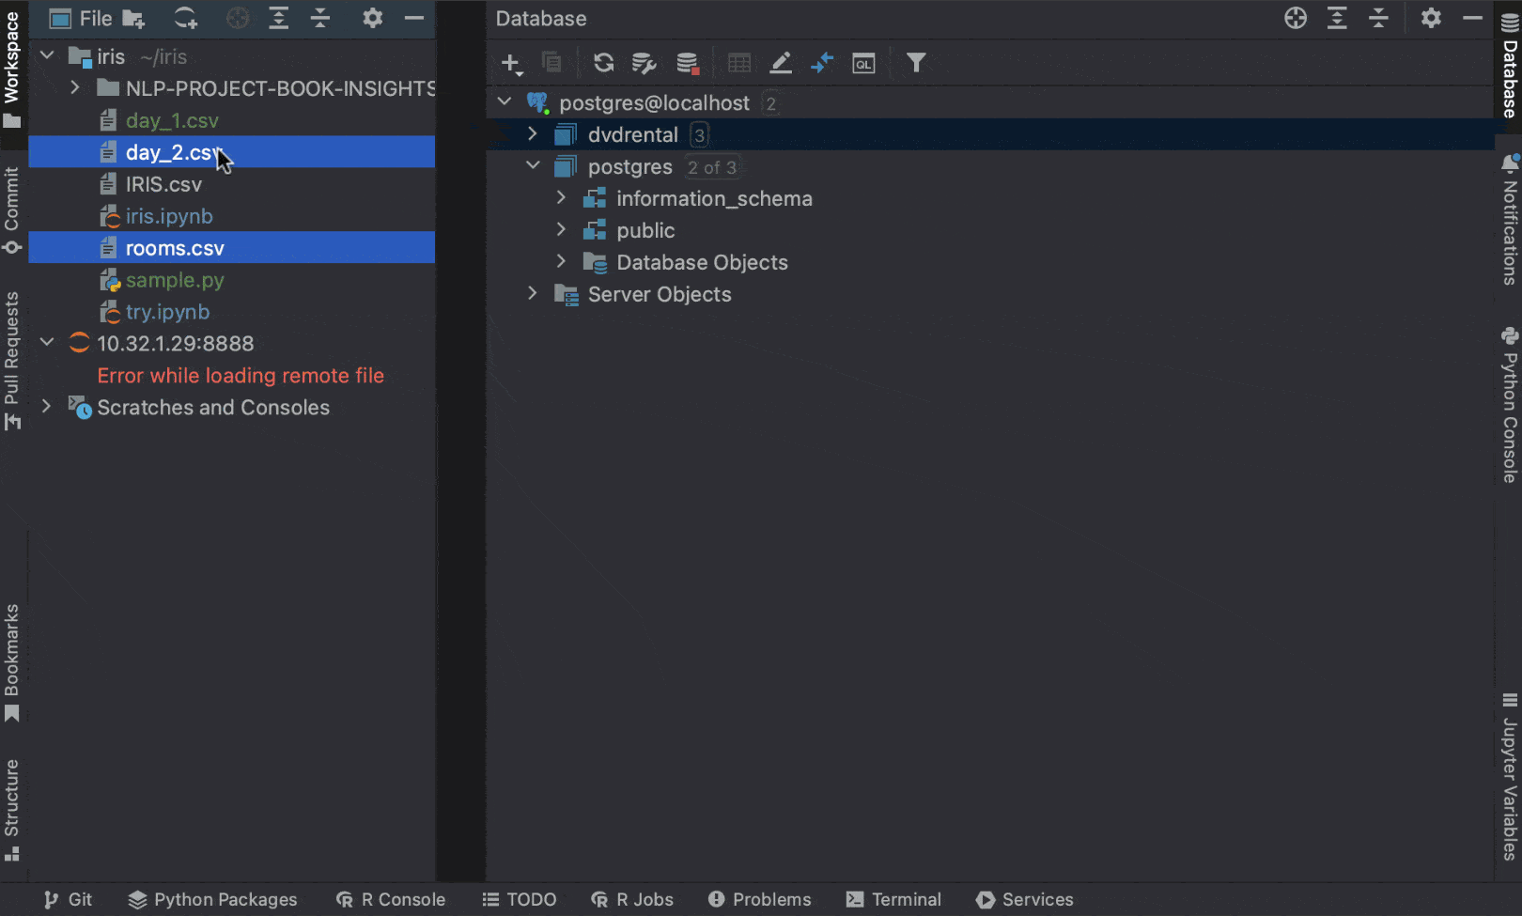The height and width of the screenshot is (916, 1522).
Task: Open the Problems tool window button
Action: pos(759,899)
